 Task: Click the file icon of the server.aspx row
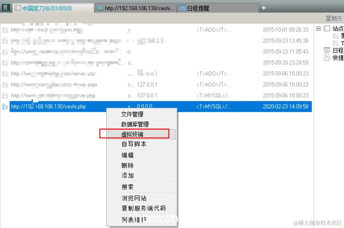[5, 85]
